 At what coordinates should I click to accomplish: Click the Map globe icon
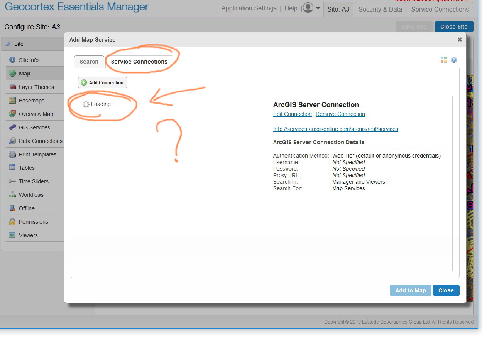tap(12, 74)
